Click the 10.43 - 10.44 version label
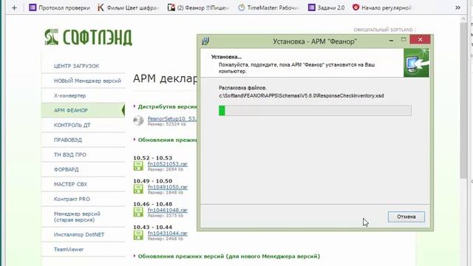473x266 pixels. click(153, 227)
